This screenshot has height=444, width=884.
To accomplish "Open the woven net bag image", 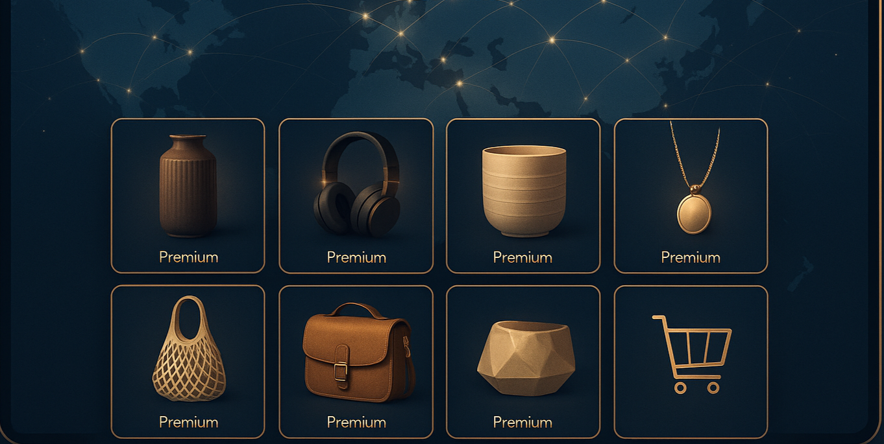I will click(x=189, y=349).
